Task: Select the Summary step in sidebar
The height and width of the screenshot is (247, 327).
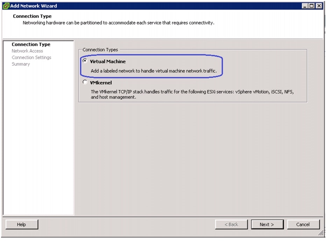Action: pyautogui.click(x=21, y=64)
